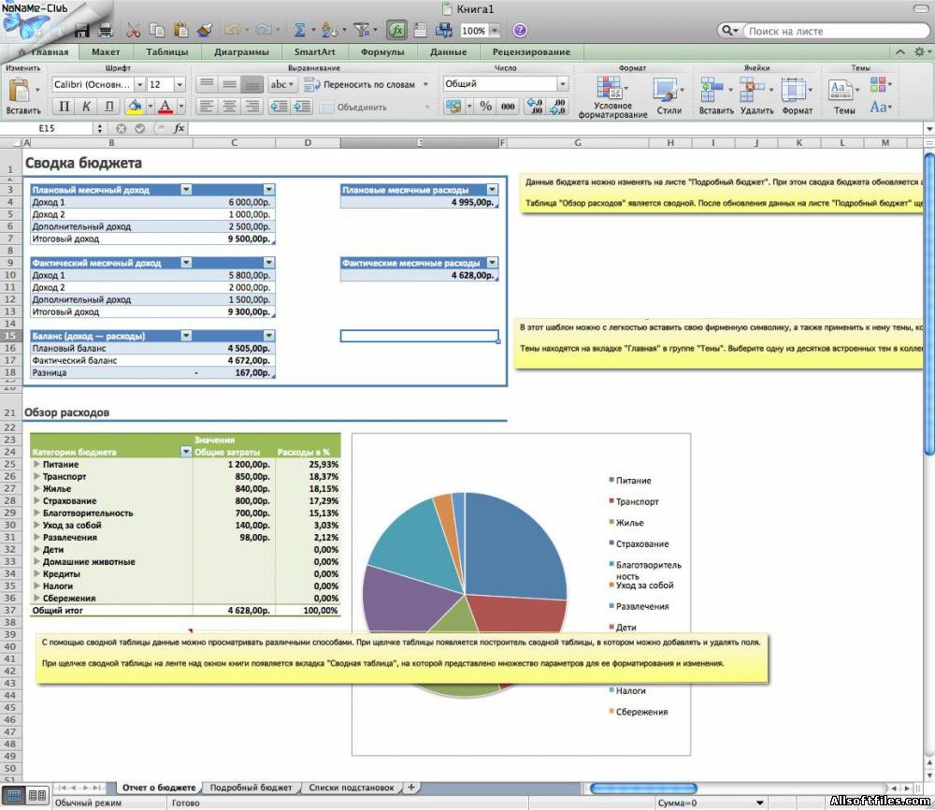Click the AutoSum sigma icon

(x=300, y=30)
